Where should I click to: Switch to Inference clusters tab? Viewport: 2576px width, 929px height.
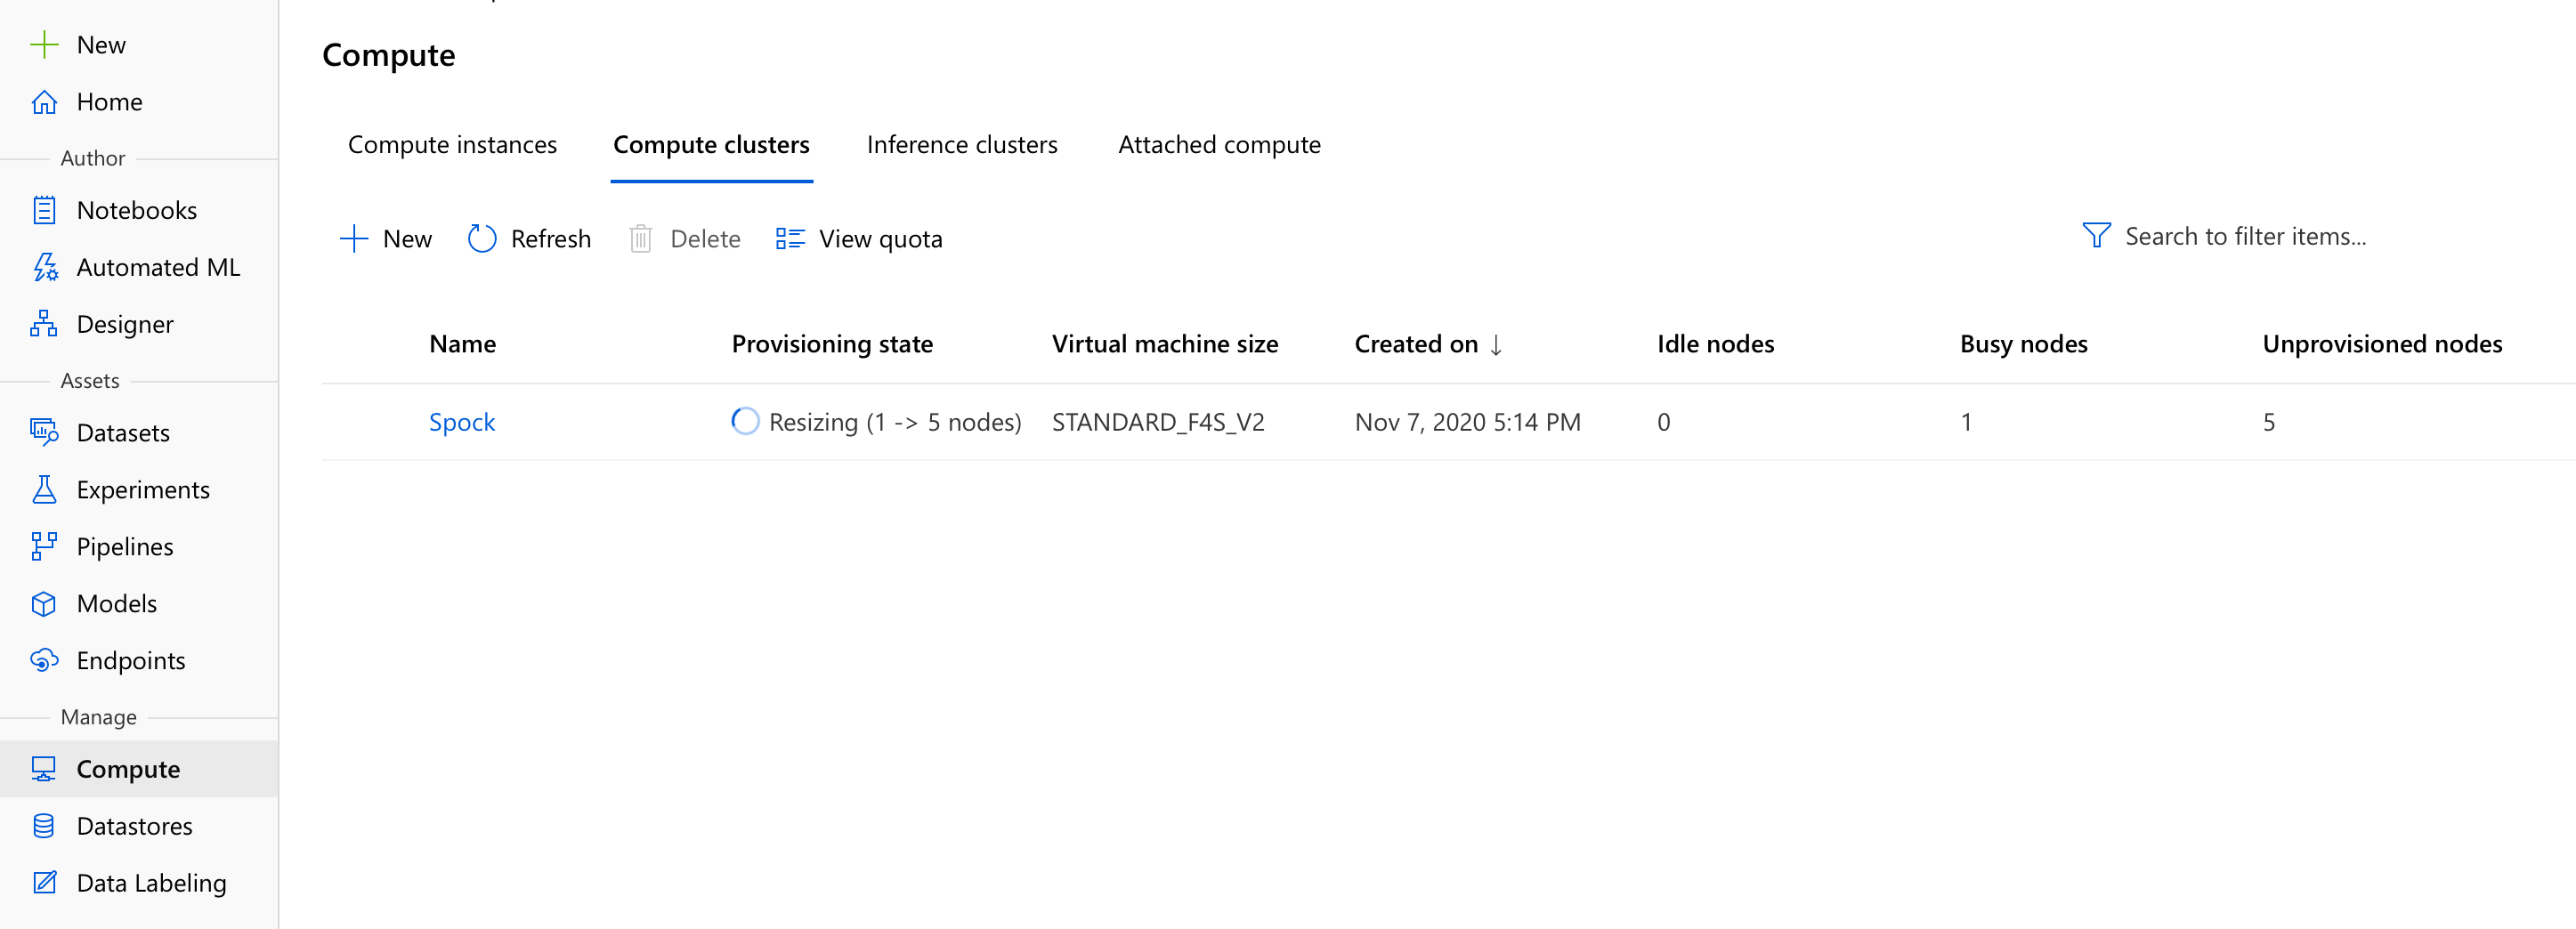(x=962, y=145)
